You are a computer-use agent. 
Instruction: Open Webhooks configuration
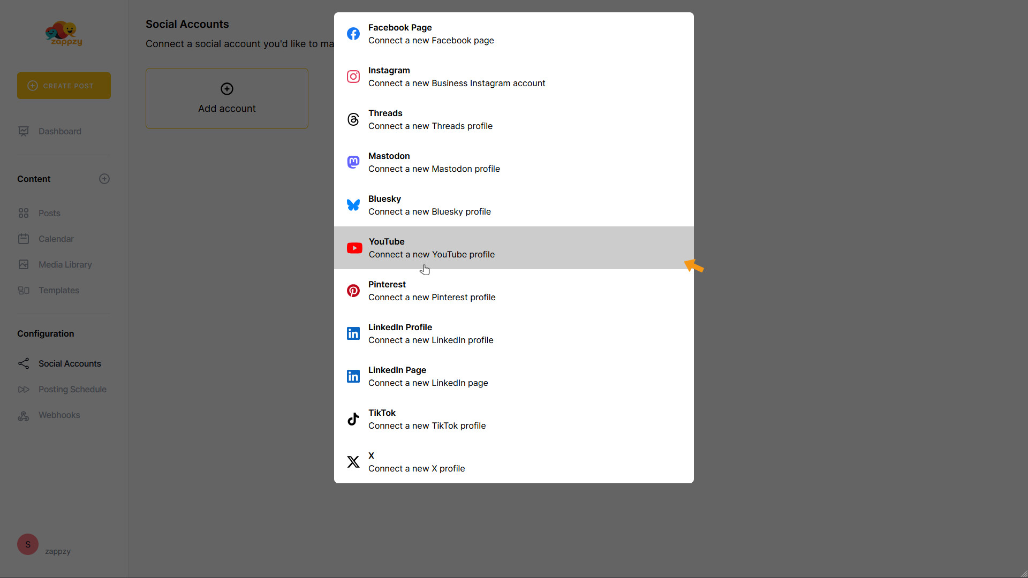[x=59, y=415]
